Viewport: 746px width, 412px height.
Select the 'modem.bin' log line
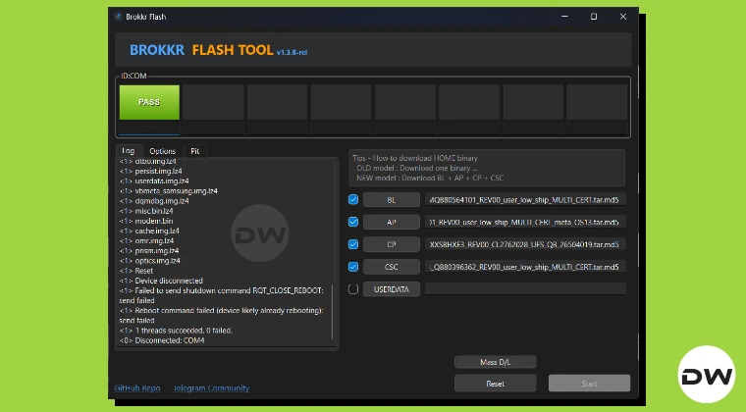click(x=146, y=221)
